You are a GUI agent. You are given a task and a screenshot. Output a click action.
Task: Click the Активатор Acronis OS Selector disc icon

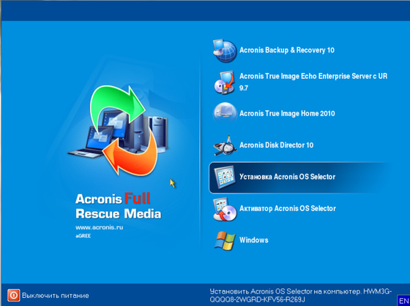225,209
